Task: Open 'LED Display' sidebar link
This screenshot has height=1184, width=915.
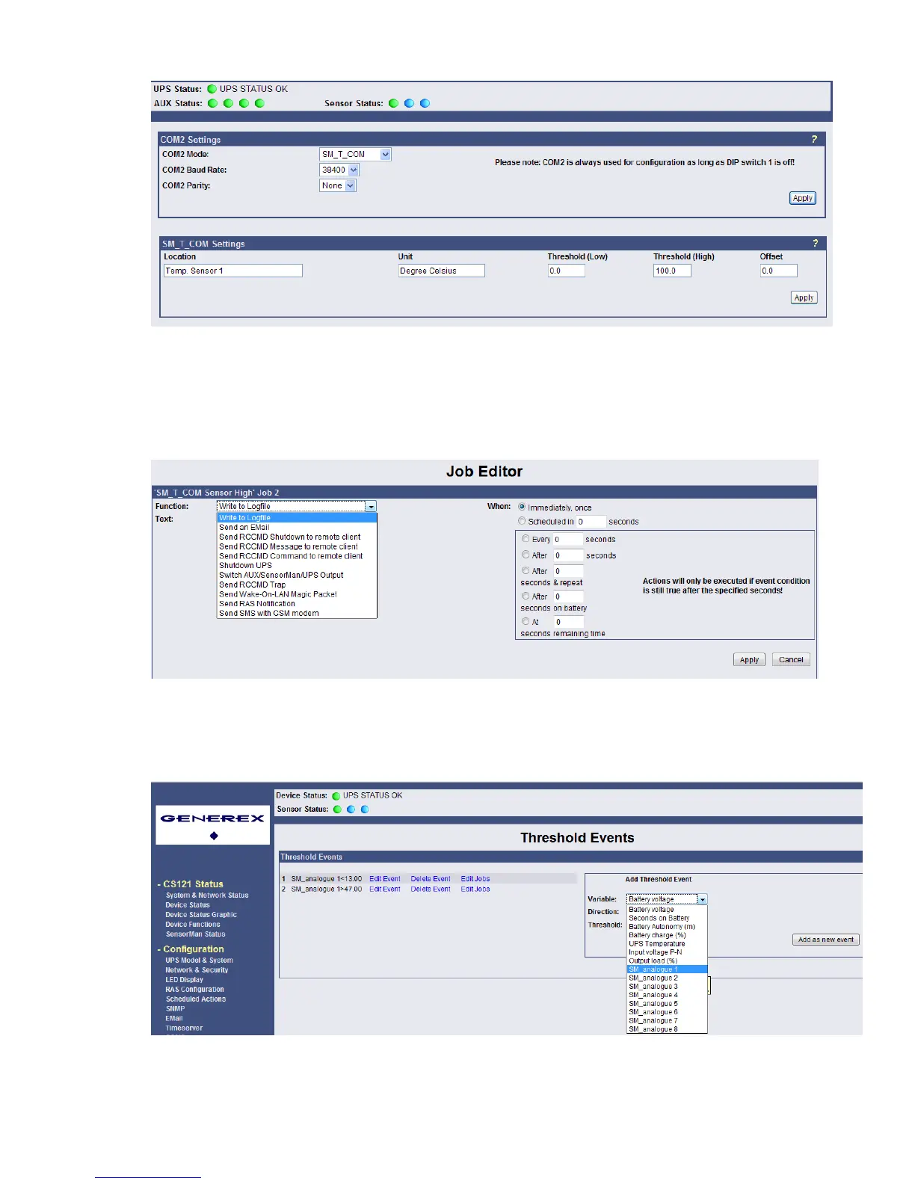Action: (x=184, y=980)
